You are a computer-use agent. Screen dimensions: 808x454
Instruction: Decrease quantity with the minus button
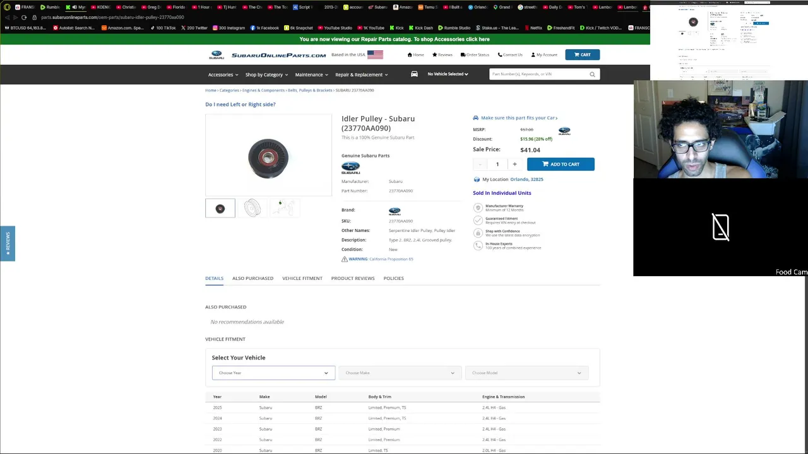[480, 164]
